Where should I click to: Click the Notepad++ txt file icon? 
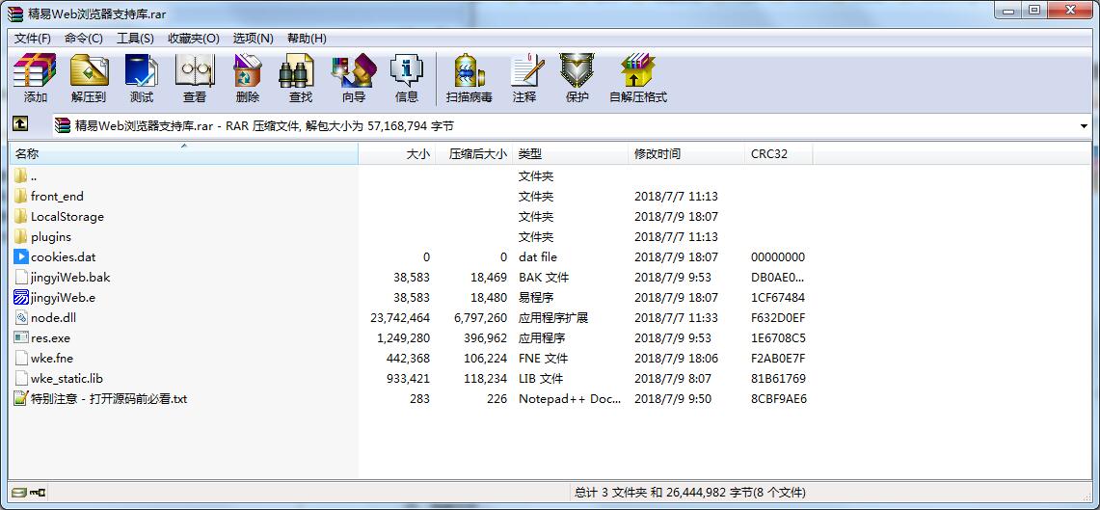[x=21, y=398]
